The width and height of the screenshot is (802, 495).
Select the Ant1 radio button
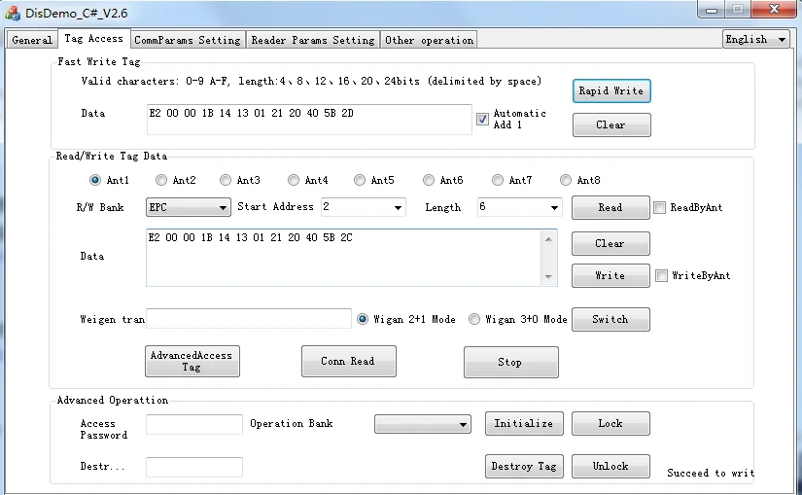(95, 180)
